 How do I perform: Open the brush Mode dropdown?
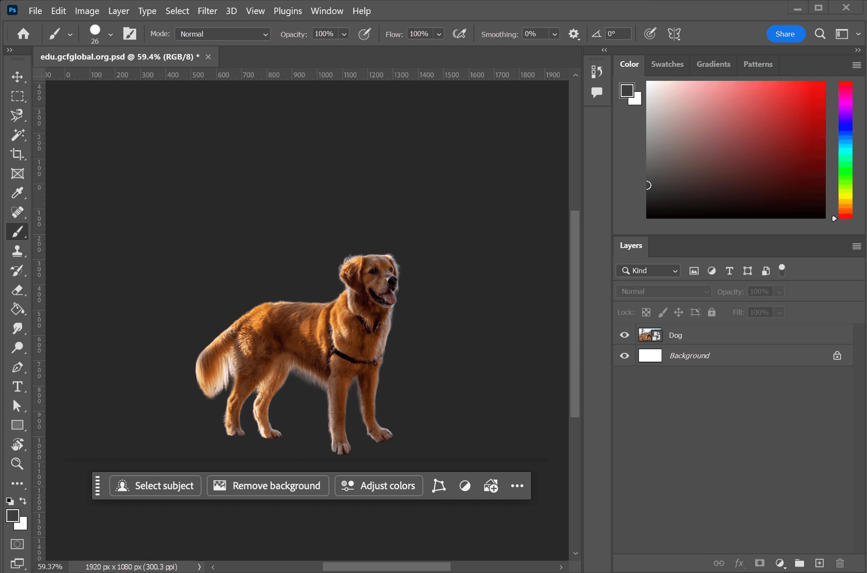point(222,34)
